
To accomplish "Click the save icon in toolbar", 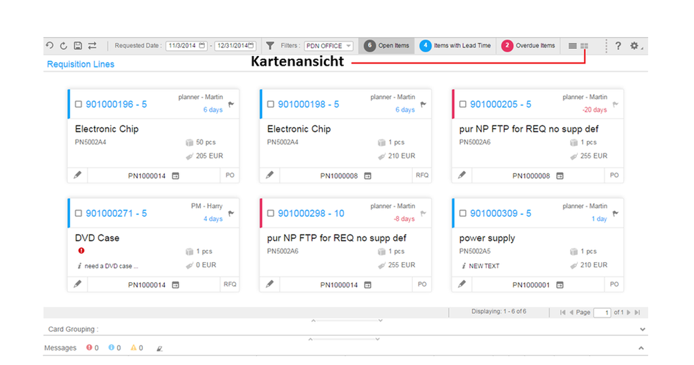I will [x=78, y=45].
